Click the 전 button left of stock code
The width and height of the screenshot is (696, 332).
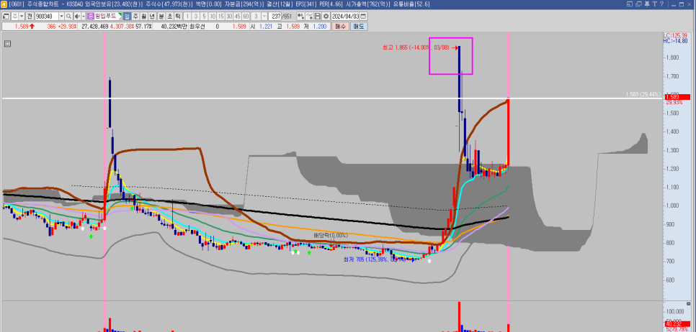[30, 16]
